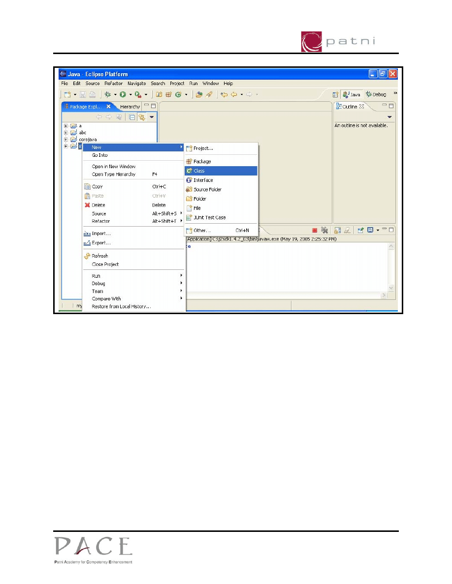
Task: Click the Run toolbar icon
Action: click(x=123, y=94)
